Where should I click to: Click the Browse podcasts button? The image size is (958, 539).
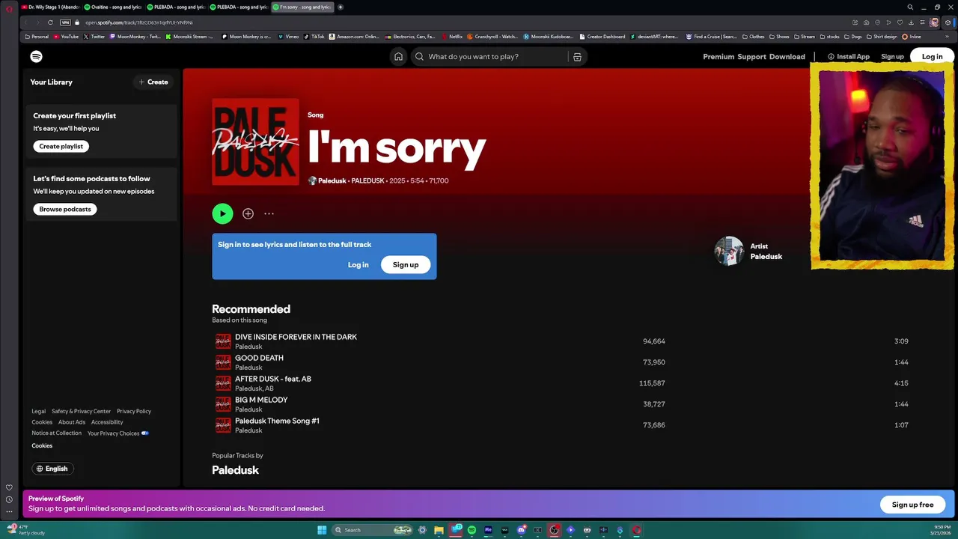click(65, 209)
